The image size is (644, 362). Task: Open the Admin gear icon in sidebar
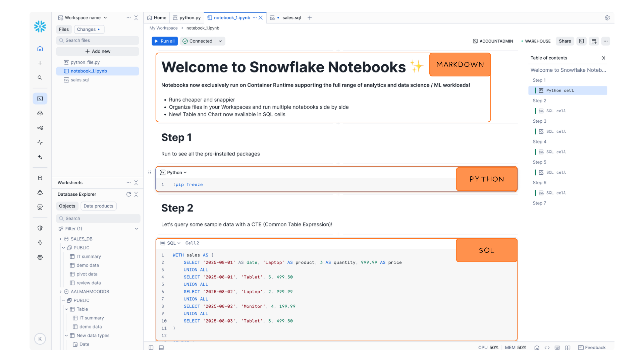[40, 257]
